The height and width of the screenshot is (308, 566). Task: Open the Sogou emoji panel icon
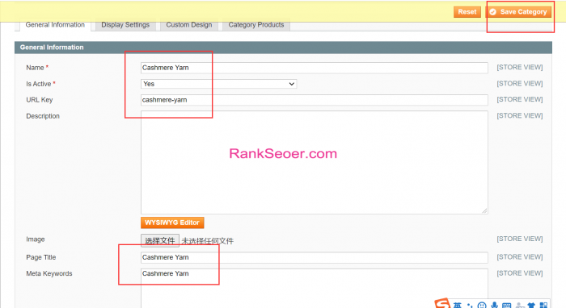click(x=482, y=305)
